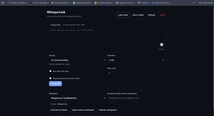This screenshot has width=214, height=116.
Task: Open the Expiration dropdown set to 5 min
Action: point(136,60)
